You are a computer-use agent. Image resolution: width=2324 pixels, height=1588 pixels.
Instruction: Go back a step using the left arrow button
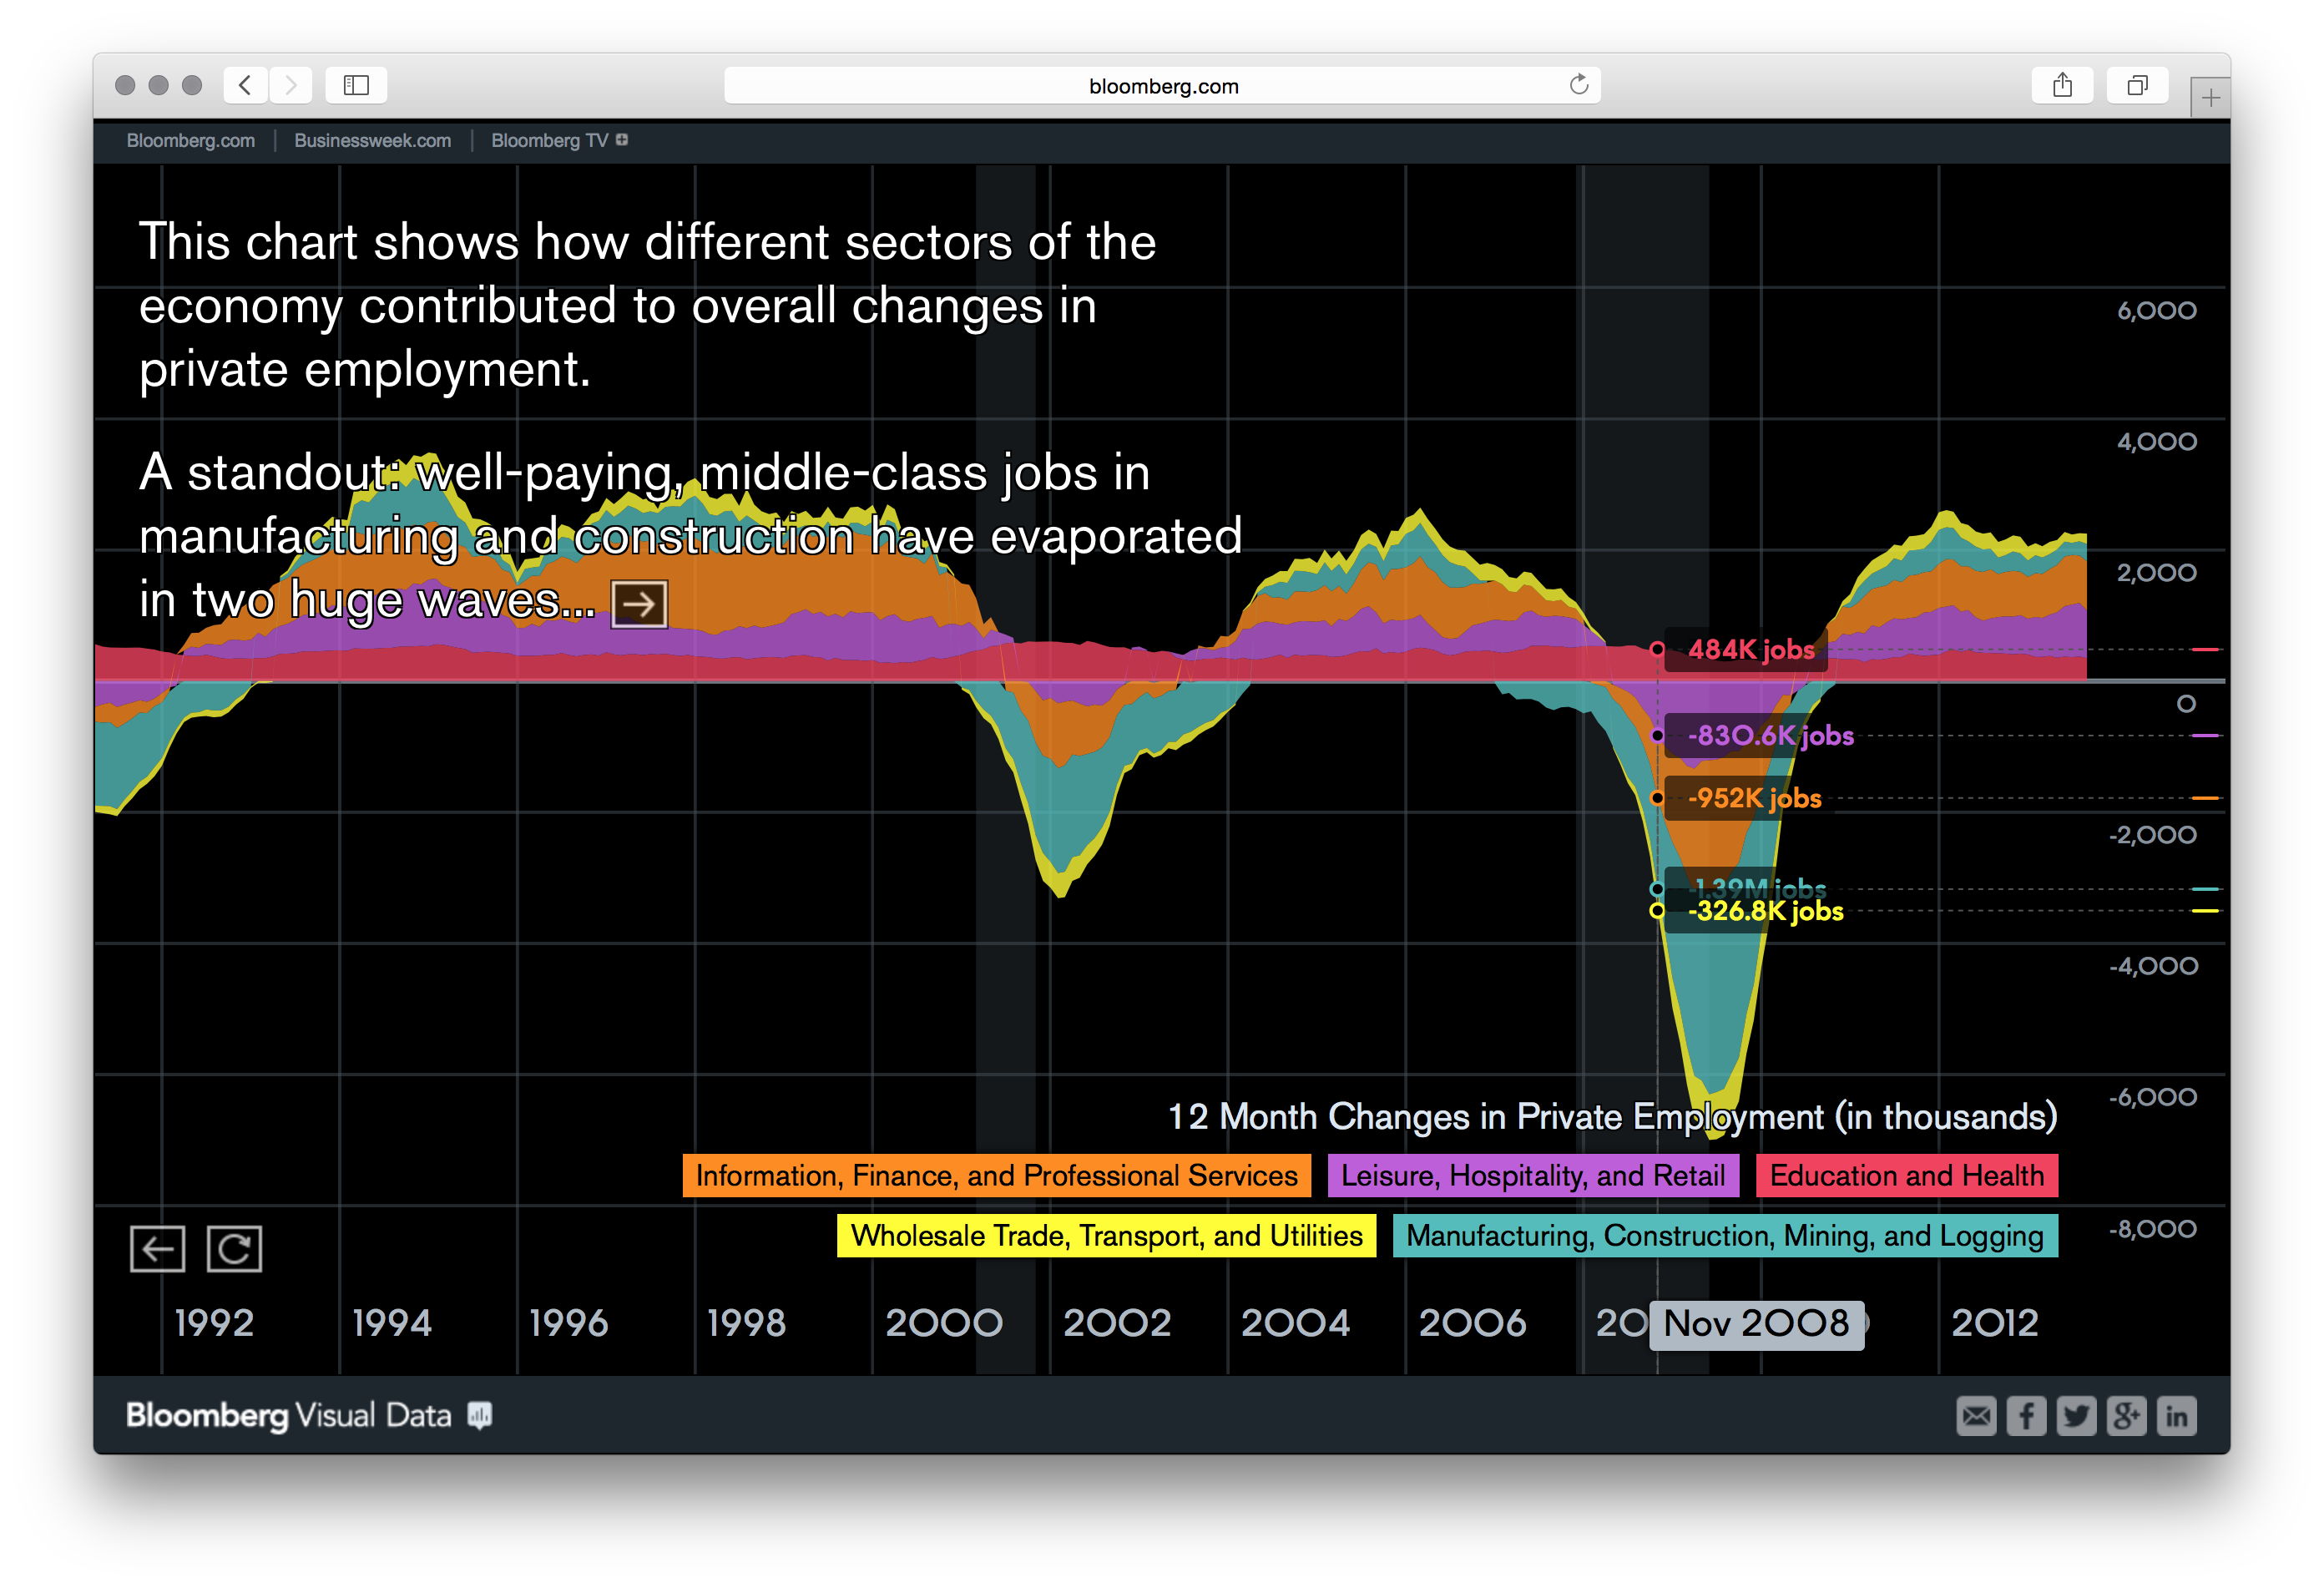click(x=157, y=1247)
